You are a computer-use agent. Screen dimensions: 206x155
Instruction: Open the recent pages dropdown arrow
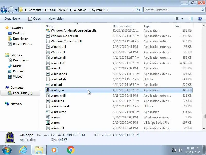pyautogui.click(x=16, y=10)
